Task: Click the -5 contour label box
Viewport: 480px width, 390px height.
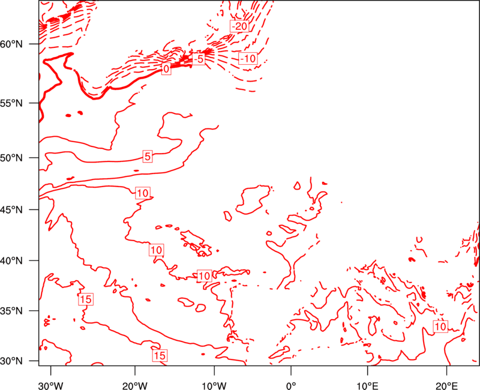Action: 199,59
